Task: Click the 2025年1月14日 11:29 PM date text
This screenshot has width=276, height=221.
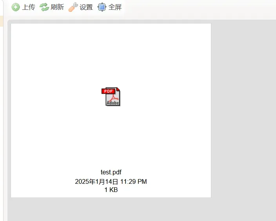Action: click(111, 181)
